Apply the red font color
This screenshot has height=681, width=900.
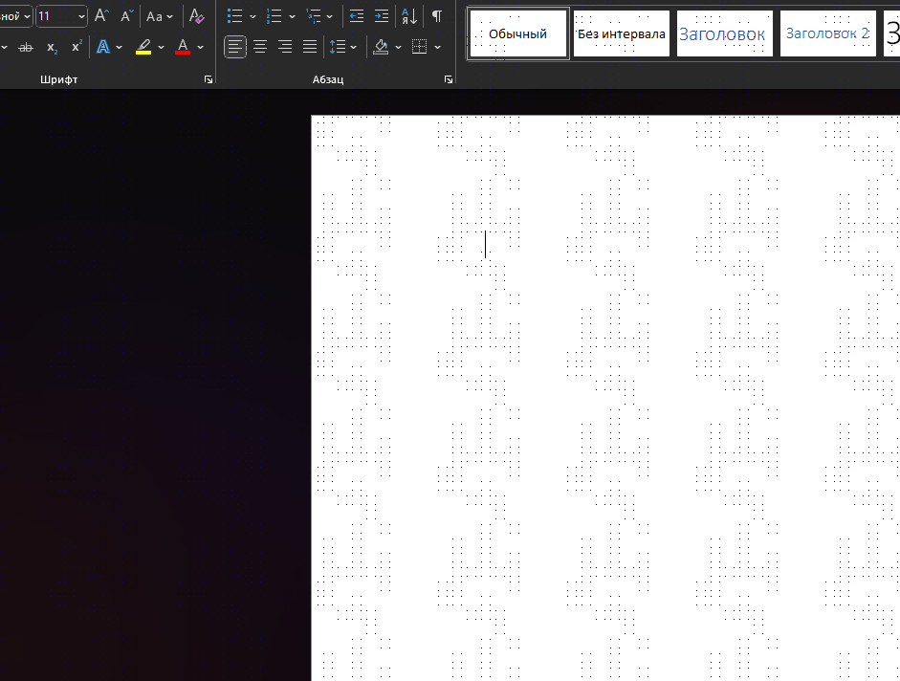point(183,47)
